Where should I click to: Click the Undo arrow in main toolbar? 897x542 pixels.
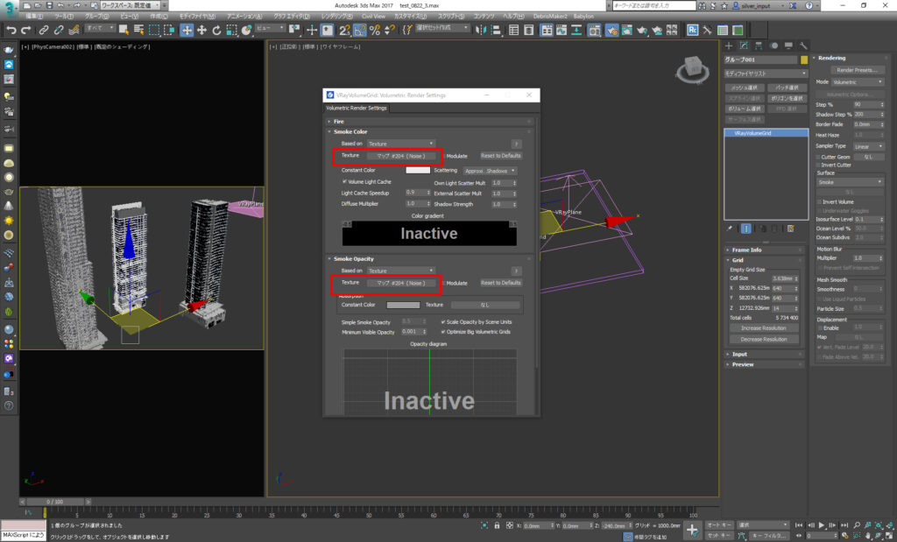click(11, 30)
